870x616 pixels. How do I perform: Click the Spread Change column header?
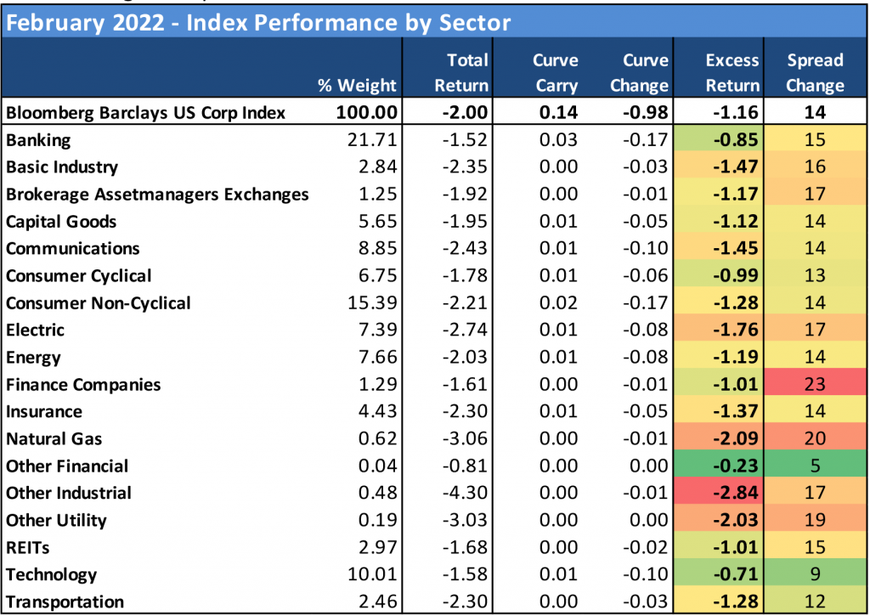(815, 73)
